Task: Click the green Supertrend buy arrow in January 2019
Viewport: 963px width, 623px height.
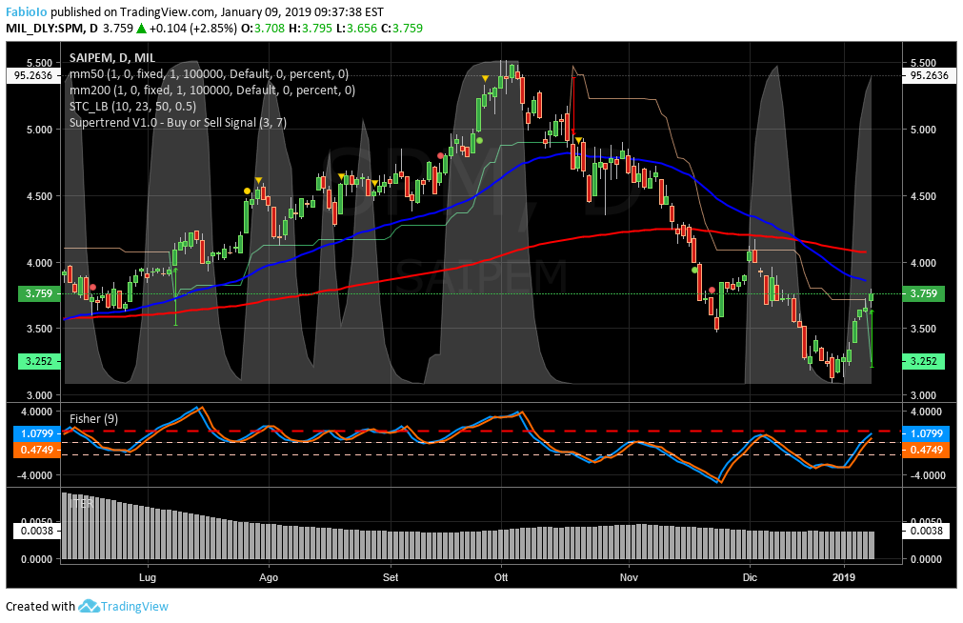Action: pyautogui.click(x=872, y=339)
